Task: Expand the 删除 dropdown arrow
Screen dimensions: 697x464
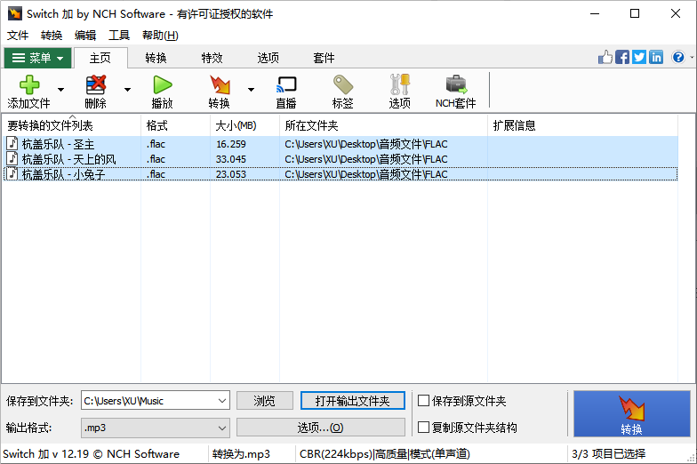Action: [x=128, y=90]
